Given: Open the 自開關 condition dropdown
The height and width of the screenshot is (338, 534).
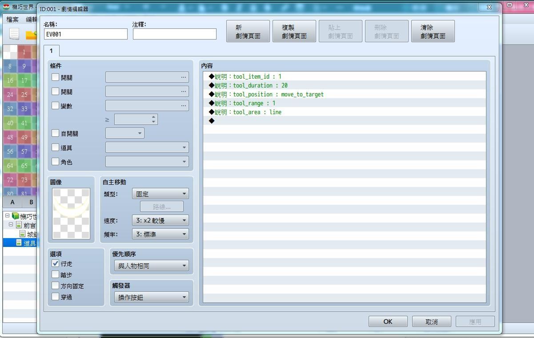Looking at the screenshot, I should (x=125, y=133).
